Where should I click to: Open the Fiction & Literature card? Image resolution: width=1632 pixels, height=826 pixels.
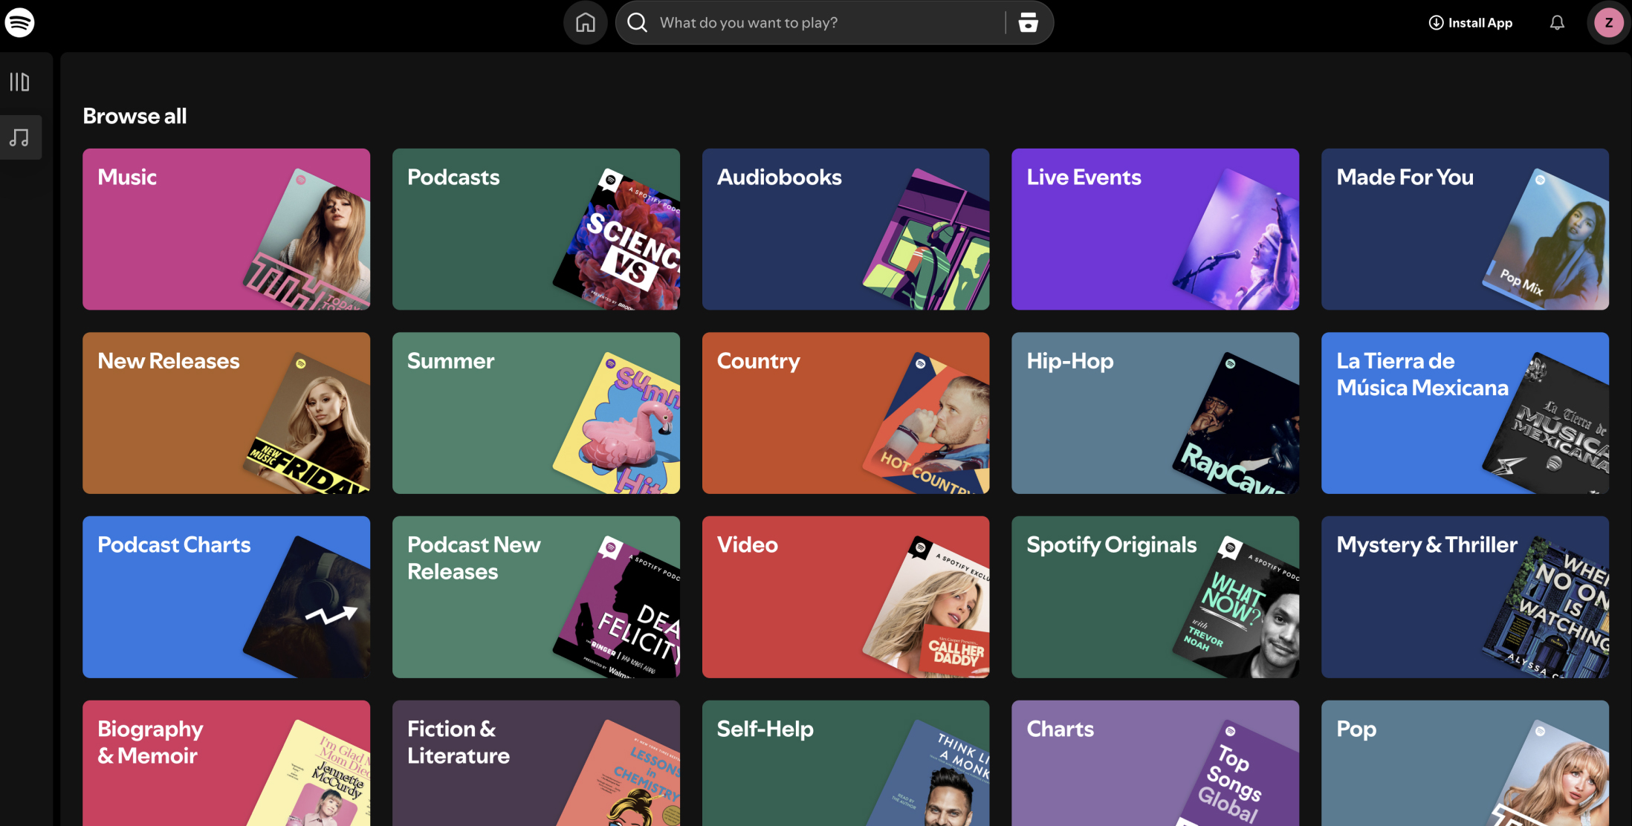[x=536, y=763]
